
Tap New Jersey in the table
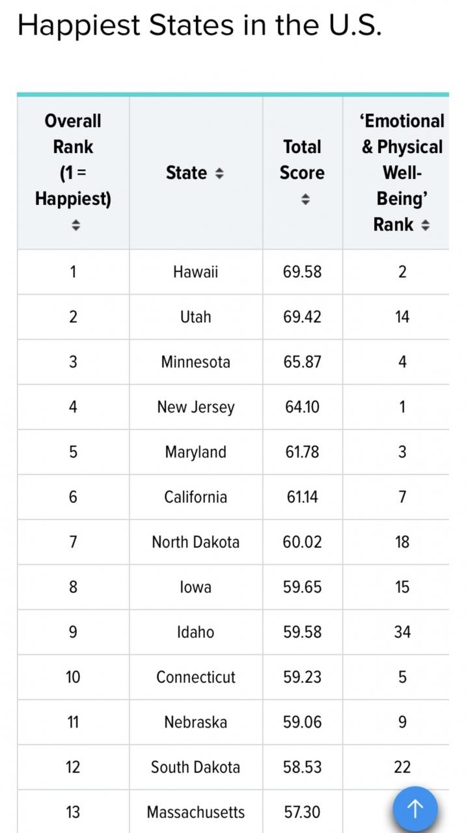195,407
